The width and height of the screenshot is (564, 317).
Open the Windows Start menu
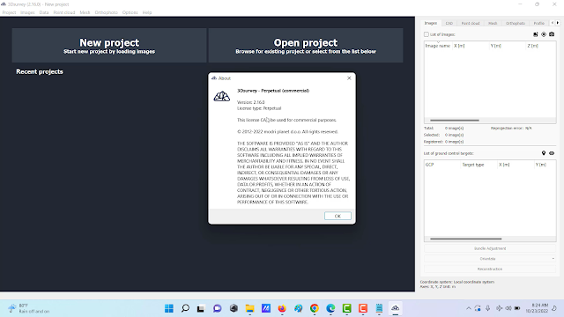point(168,308)
